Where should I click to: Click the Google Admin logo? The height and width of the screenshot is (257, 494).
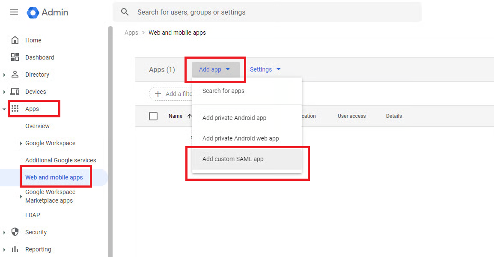[47, 12]
